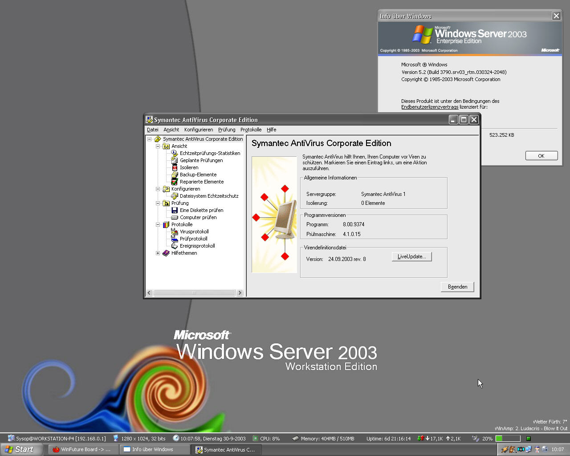Open the Konfigurieren menu
This screenshot has width=570, height=456.
pyautogui.click(x=199, y=130)
